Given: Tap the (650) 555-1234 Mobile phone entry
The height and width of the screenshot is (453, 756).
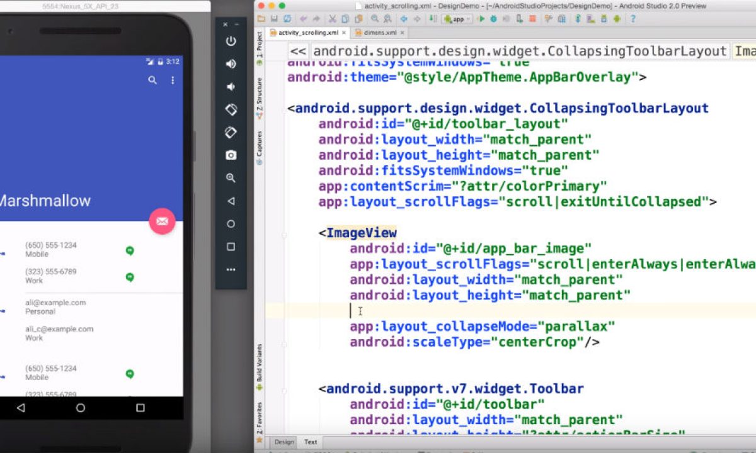Looking at the screenshot, I should (50, 249).
